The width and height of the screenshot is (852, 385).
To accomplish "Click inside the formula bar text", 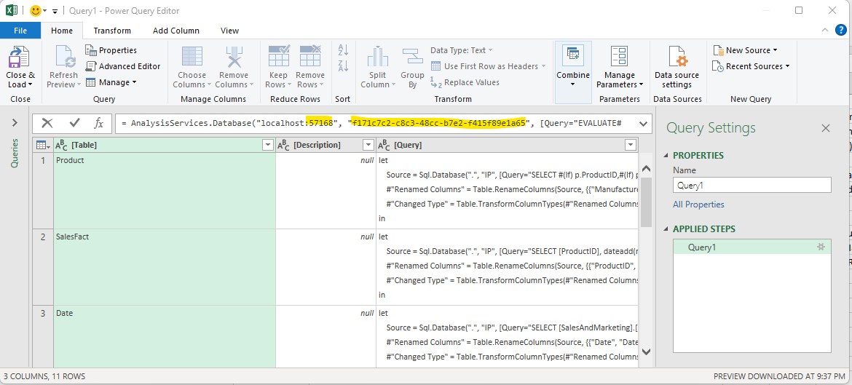I will click(x=376, y=123).
